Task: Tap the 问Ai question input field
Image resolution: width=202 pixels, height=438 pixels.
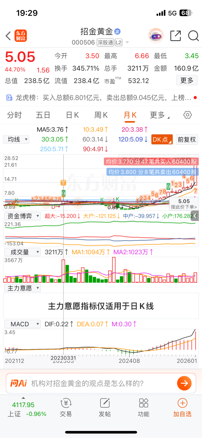Action: tap(88, 383)
